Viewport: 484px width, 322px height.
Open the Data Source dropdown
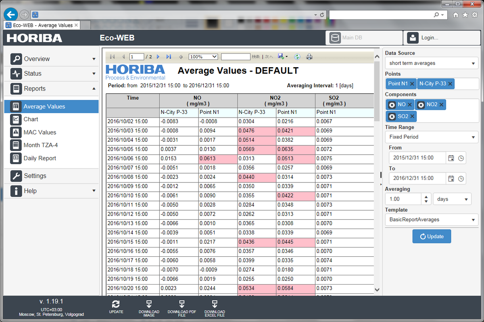[432, 63]
